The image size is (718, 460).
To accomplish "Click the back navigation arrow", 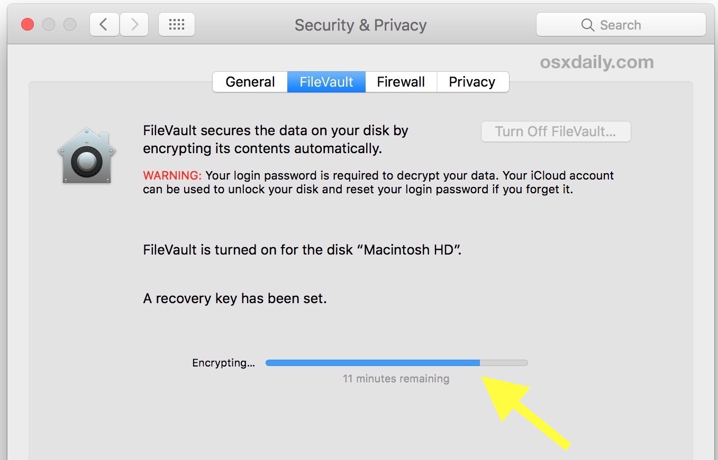I will 104,24.
